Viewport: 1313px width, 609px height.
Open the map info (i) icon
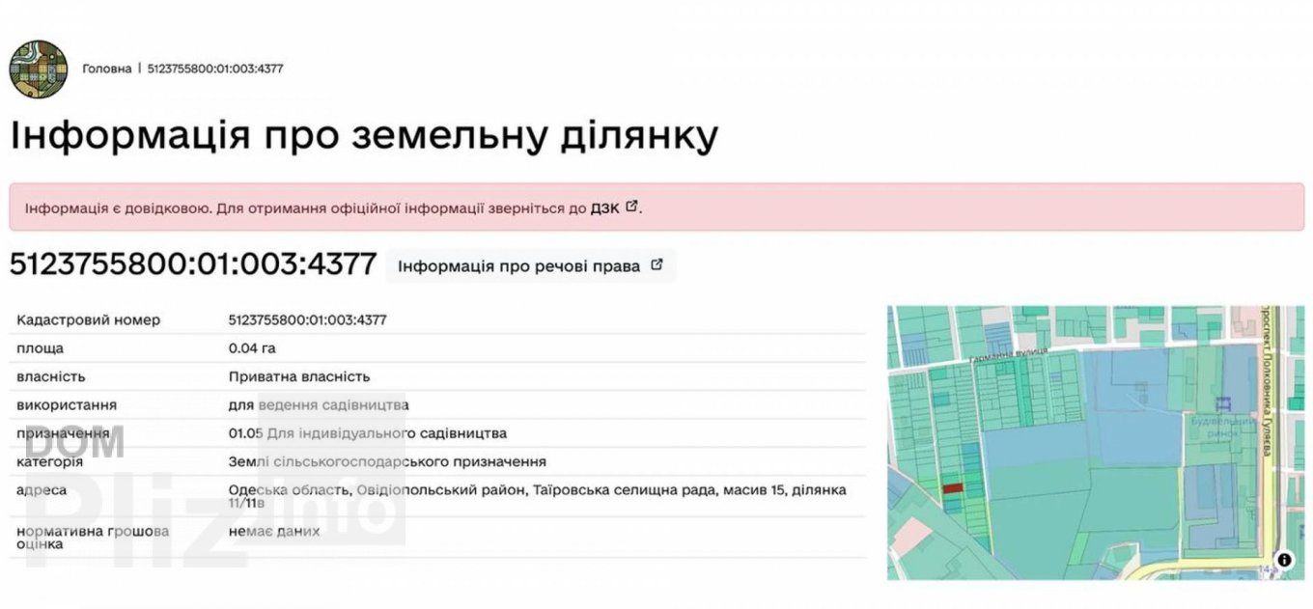(x=1284, y=559)
